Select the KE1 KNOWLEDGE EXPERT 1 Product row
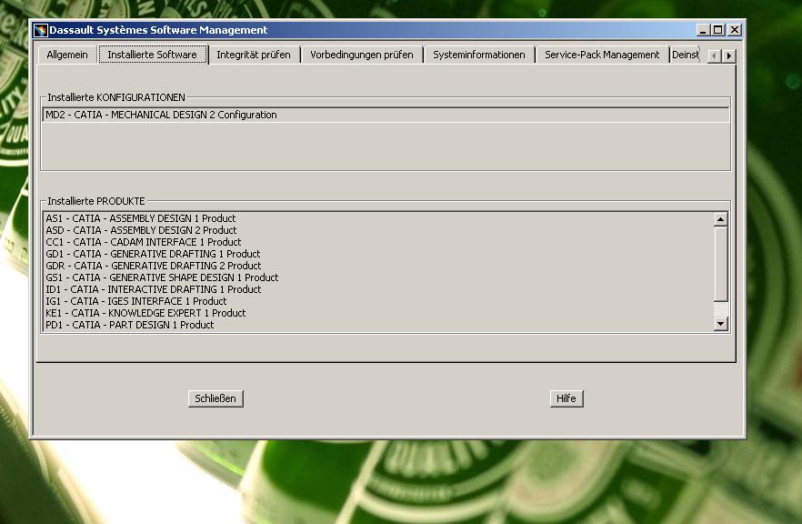Screen dimensions: 802x524 pyautogui.click(x=378, y=313)
